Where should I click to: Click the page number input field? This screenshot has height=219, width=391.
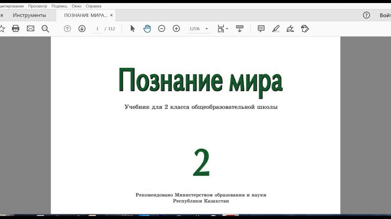tap(97, 29)
